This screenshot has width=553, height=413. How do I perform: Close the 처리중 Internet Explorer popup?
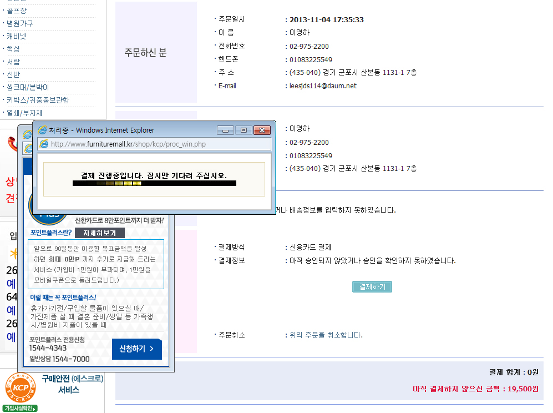[261, 130]
